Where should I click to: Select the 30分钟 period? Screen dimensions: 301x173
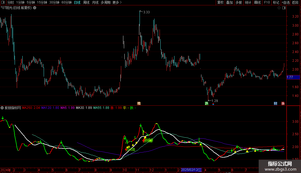(x=54, y=2)
